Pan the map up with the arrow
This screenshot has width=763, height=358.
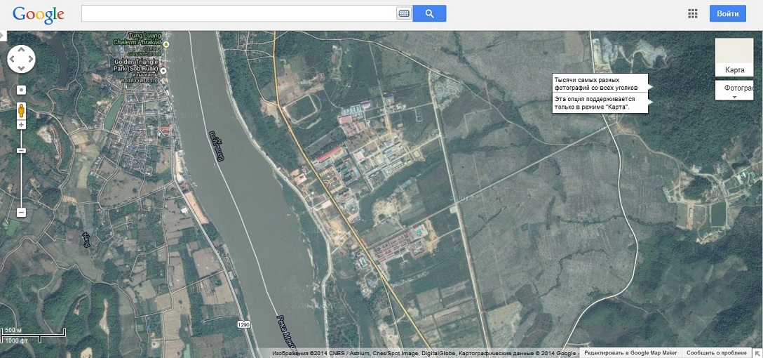21,50
